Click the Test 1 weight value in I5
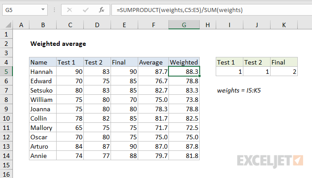The height and width of the screenshot is (178, 312). tap(230, 72)
